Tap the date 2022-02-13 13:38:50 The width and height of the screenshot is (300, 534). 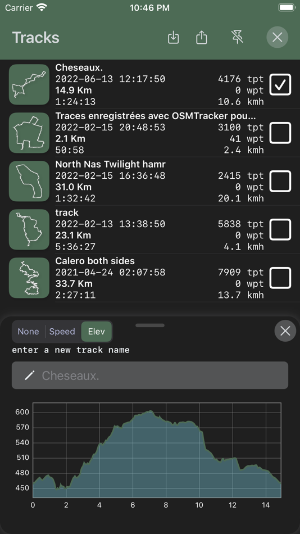pos(110,224)
